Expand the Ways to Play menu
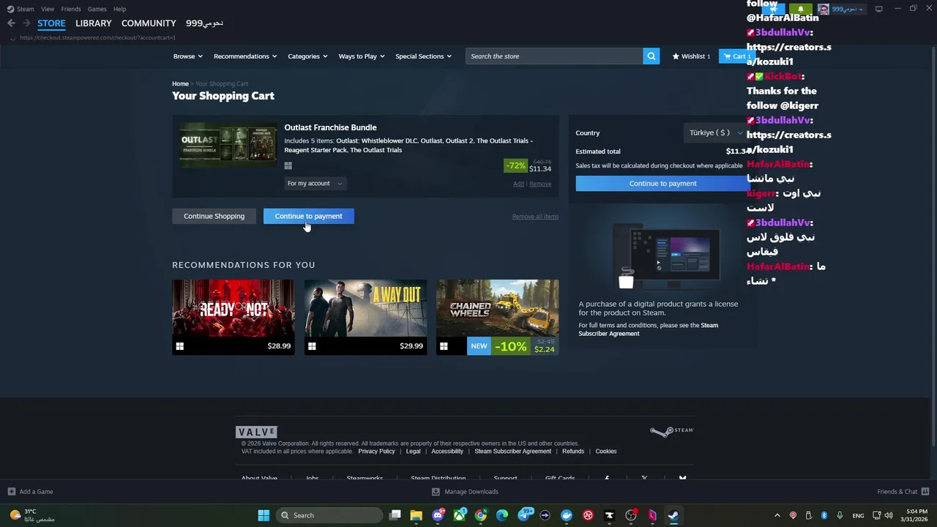This screenshot has height=527, width=937. point(362,56)
